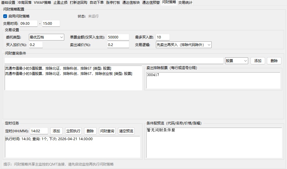This screenshot has width=287, height=169.
Task: Edit the trading start time 09:30
Action: click(29, 24)
